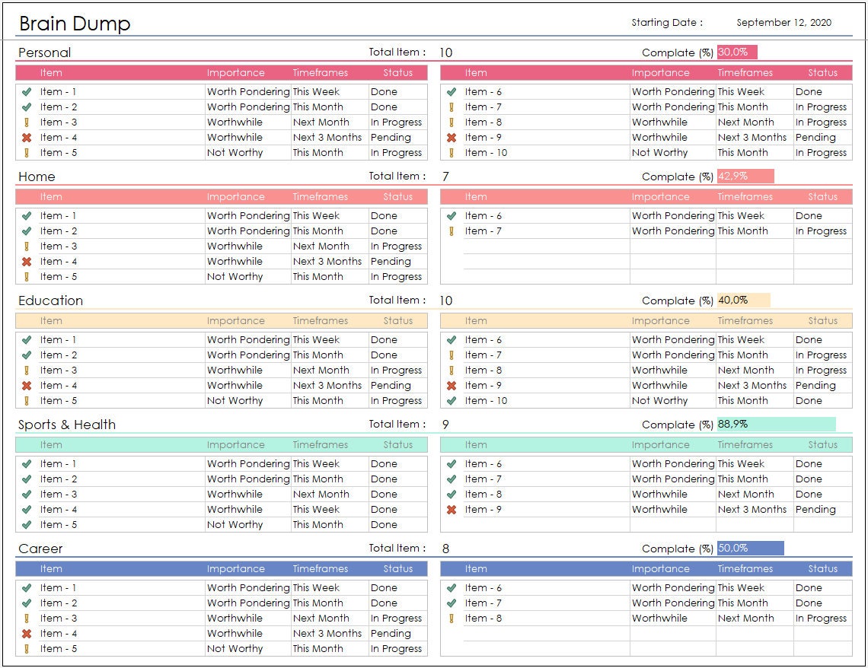Click the exclamation icon next to Career Item - 8
Viewport: 868px width, 668px height.
(452, 618)
